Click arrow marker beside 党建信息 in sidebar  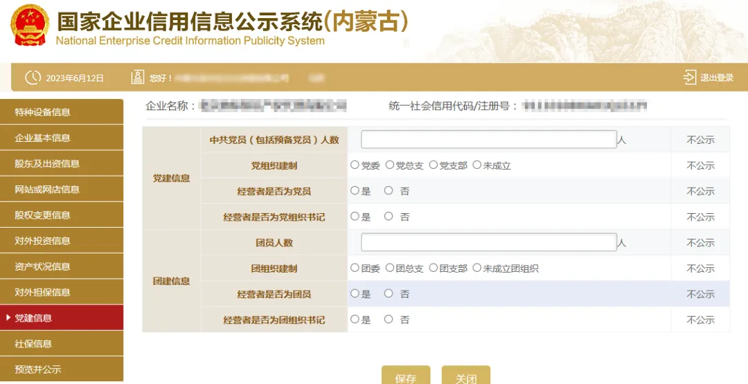(8, 318)
